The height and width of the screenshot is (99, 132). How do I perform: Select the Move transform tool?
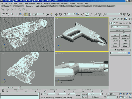tap(56, 14)
